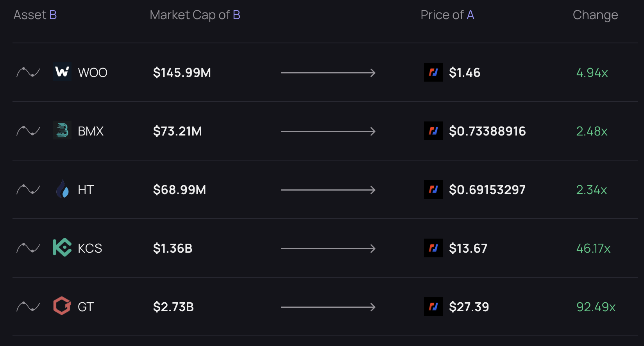Viewport: 644px width, 346px height.
Task: Select the HT flame logo
Action: (62, 189)
